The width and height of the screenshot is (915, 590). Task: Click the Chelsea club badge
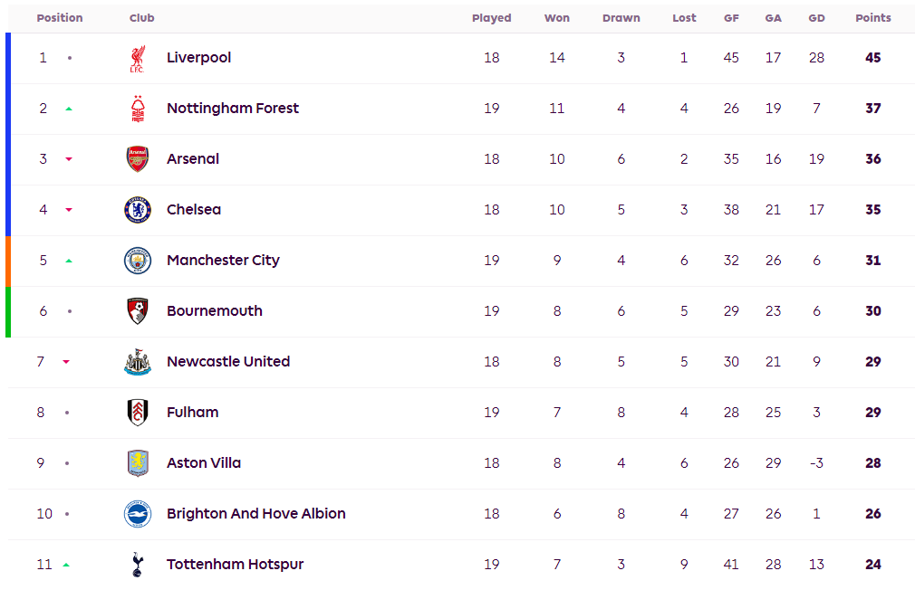point(138,210)
